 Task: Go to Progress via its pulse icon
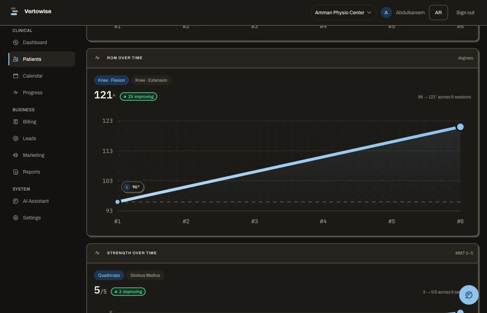tap(16, 93)
